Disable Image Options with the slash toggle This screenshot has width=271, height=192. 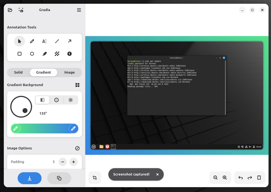(77, 148)
